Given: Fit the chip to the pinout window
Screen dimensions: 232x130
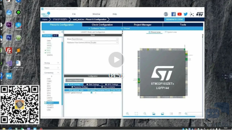Looking at the screenshot, I should click(x=136, y=113).
